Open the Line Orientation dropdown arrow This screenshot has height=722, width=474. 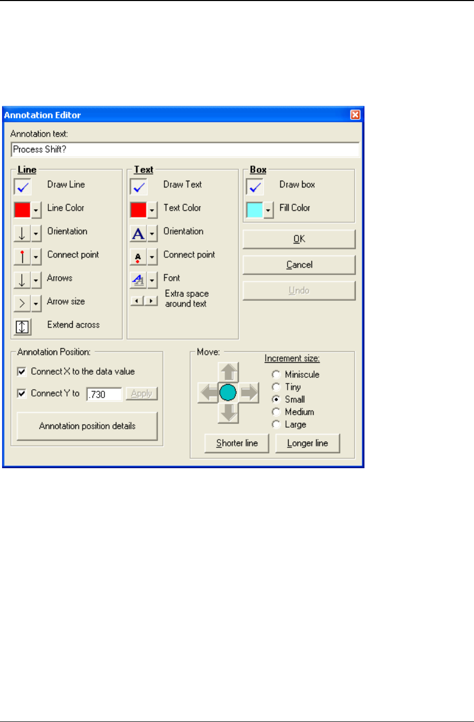36,234
